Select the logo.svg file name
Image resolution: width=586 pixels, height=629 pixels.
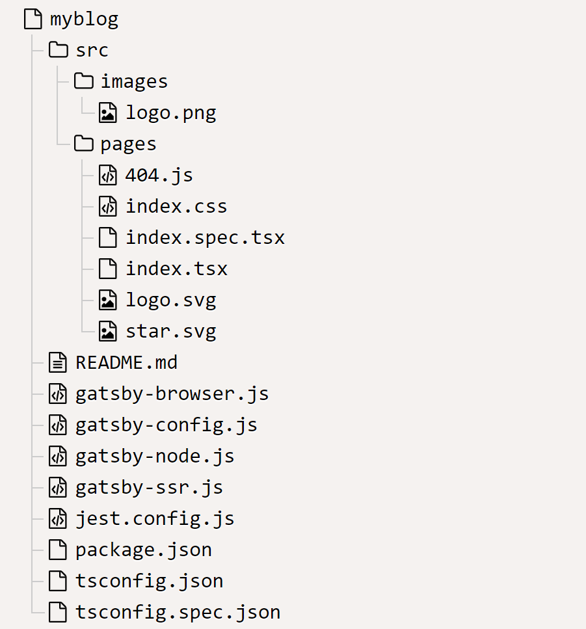point(171,301)
